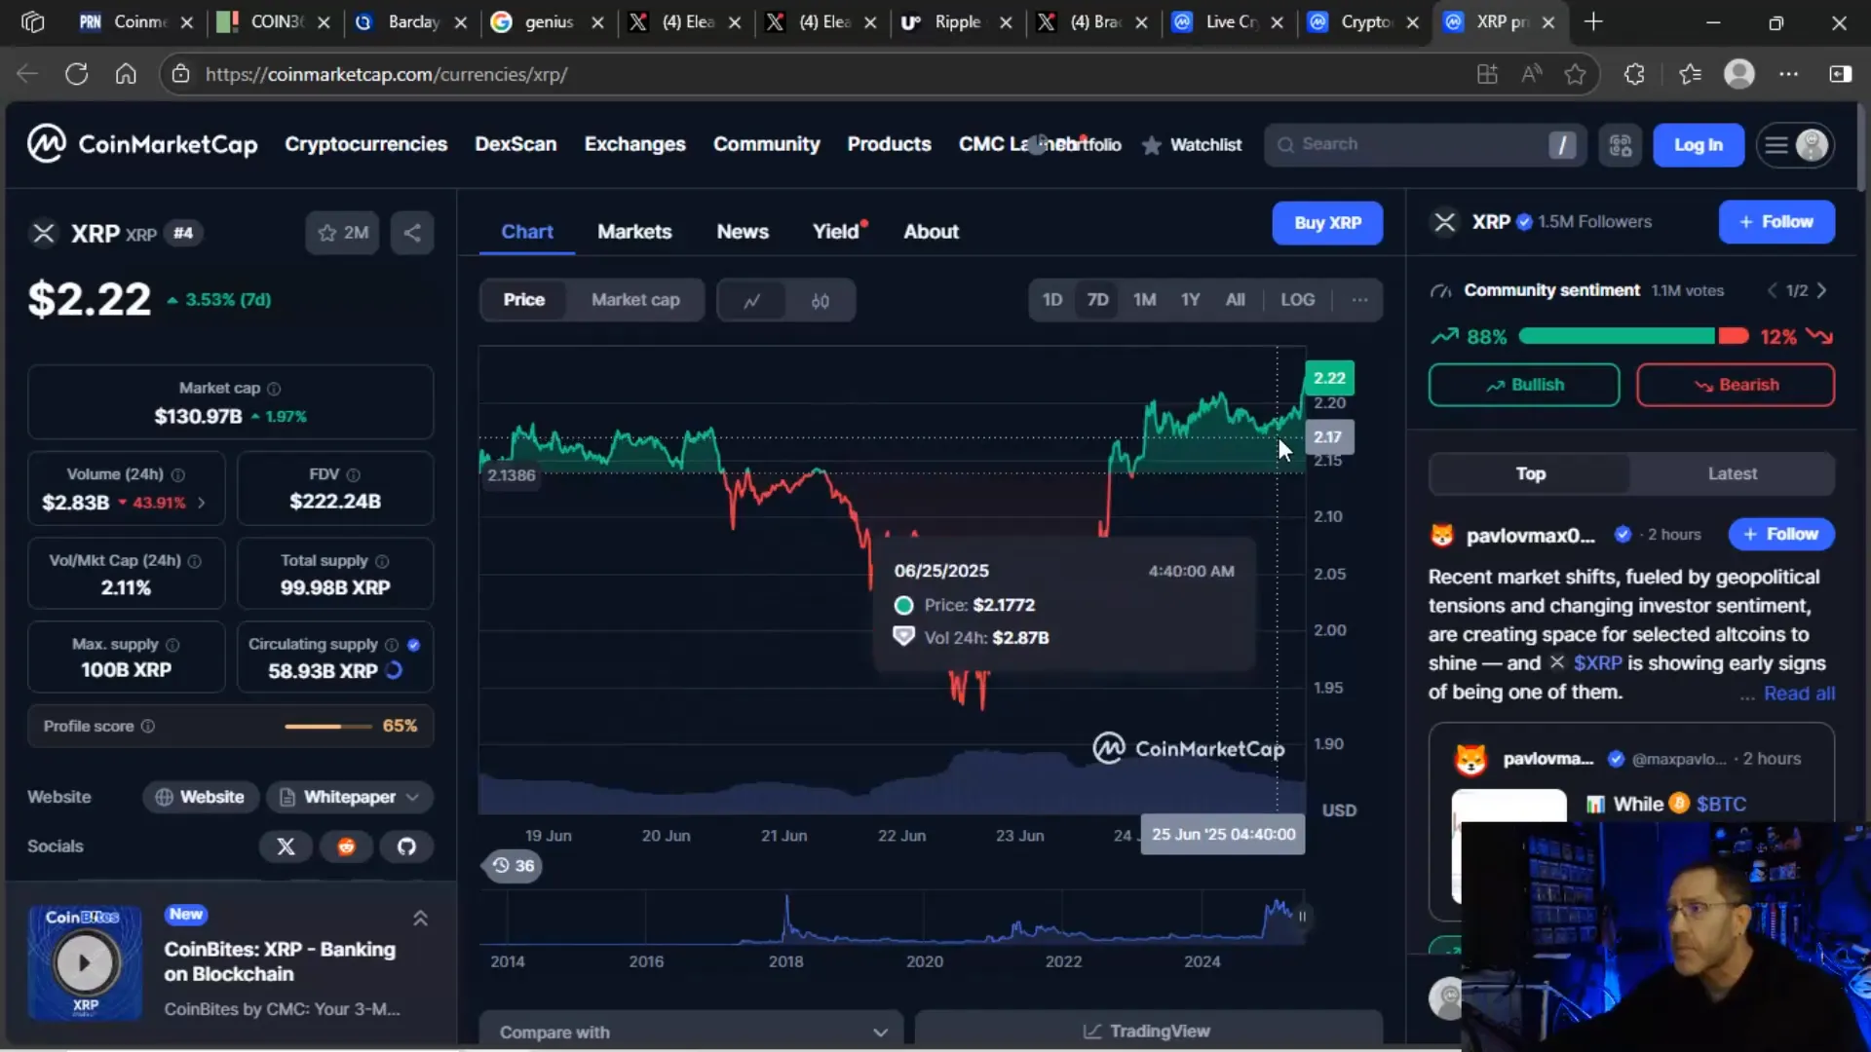The image size is (1871, 1052).
Task: Collapse the CoinBites card with chevrons
Action: pyautogui.click(x=420, y=918)
